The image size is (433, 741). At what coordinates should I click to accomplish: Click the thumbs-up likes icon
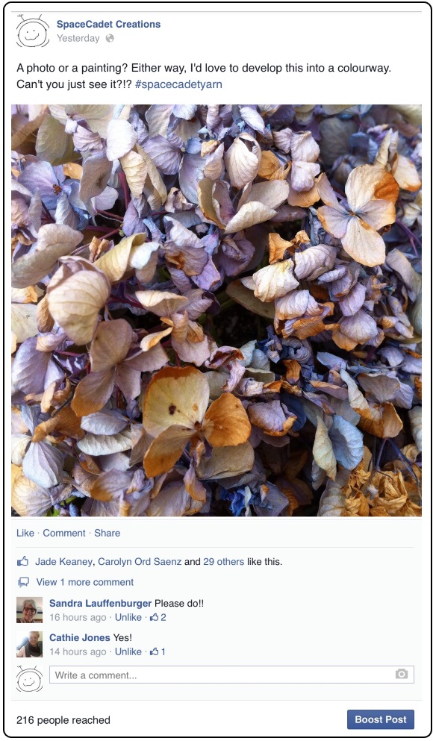(x=22, y=561)
